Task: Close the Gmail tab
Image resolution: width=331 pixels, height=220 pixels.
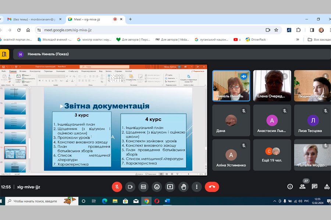Action: point(60,19)
